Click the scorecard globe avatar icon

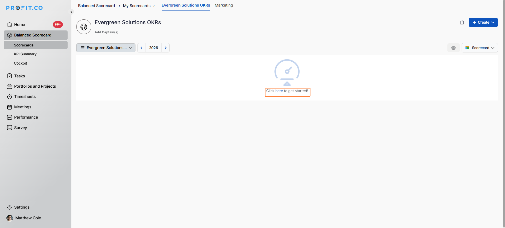tap(84, 27)
